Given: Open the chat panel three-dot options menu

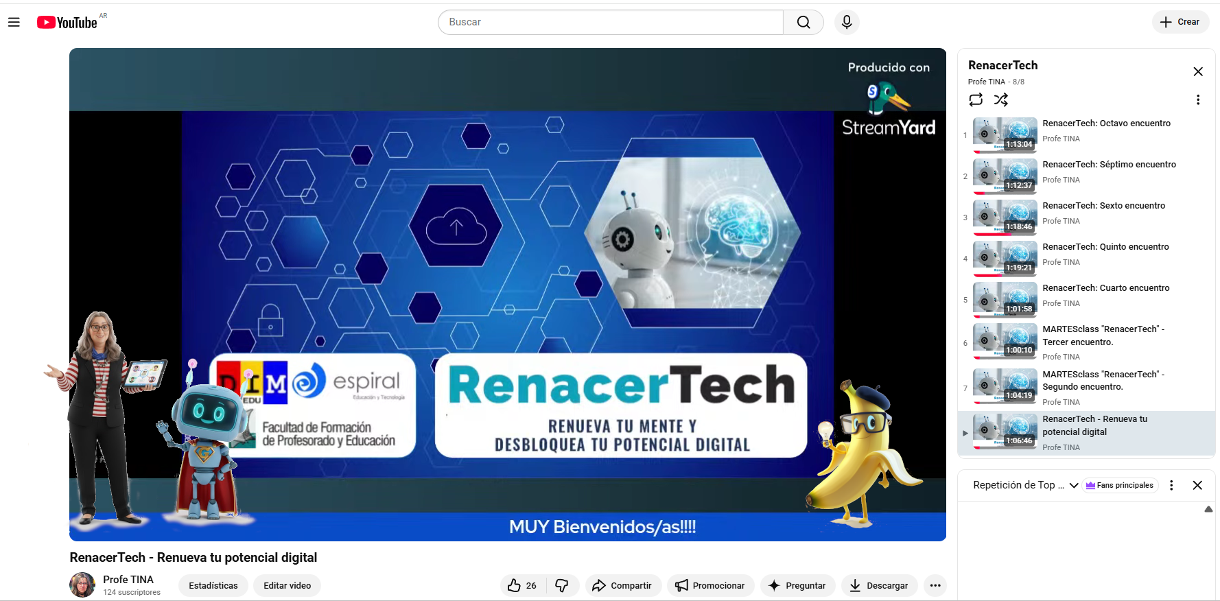Looking at the screenshot, I should click(x=1171, y=485).
